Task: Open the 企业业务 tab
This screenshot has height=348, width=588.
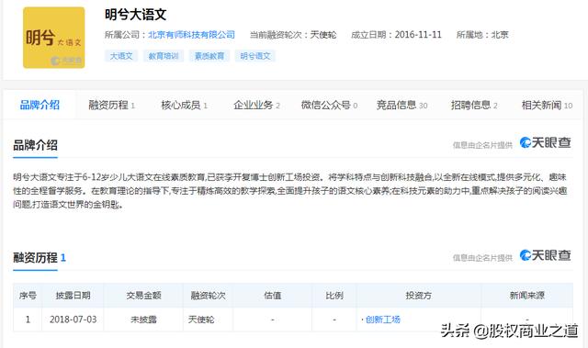Action: coord(256,106)
